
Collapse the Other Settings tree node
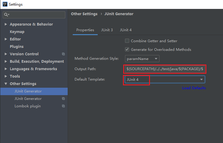pos(6,84)
